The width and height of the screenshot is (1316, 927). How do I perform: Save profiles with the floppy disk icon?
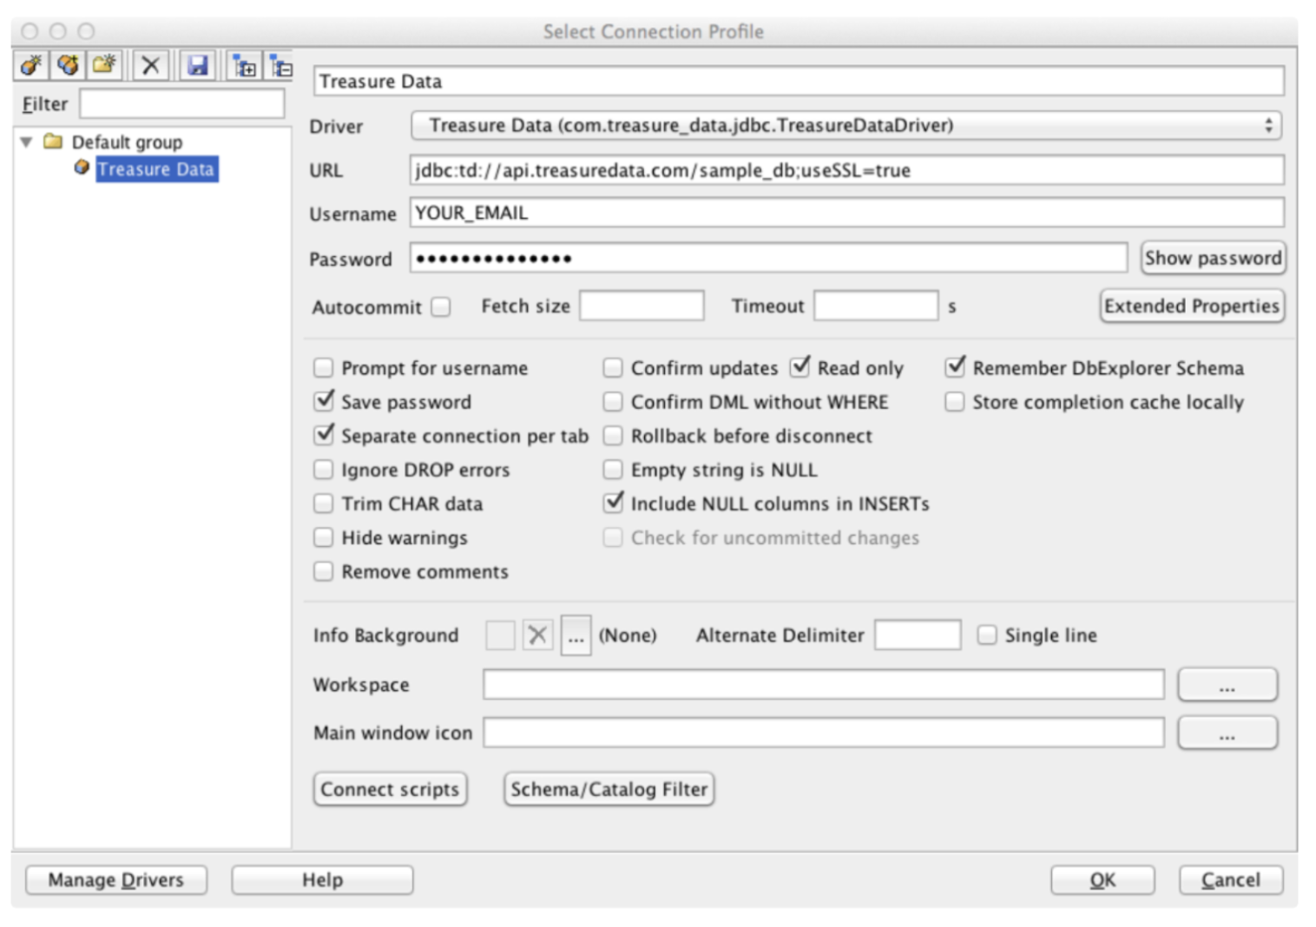coord(198,65)
